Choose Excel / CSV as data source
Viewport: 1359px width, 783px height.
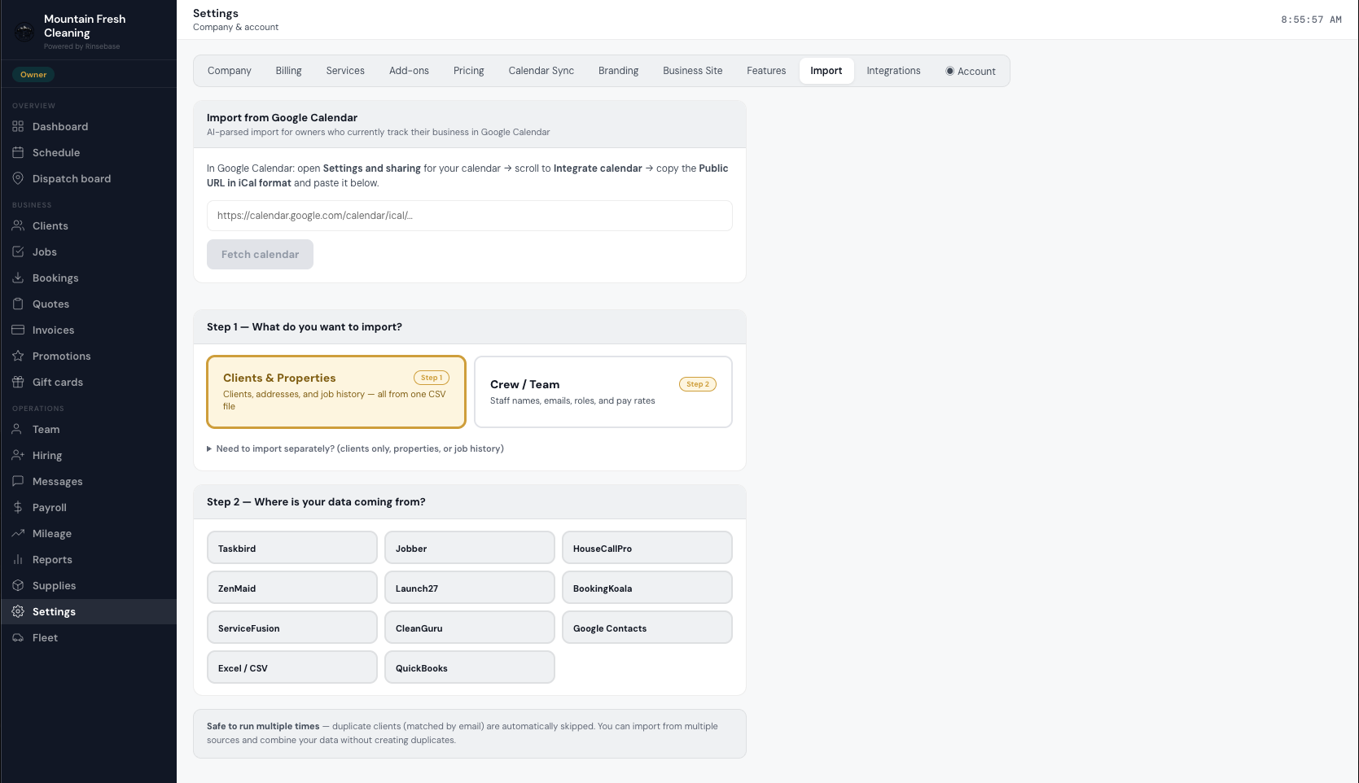(x=292, y=667)
